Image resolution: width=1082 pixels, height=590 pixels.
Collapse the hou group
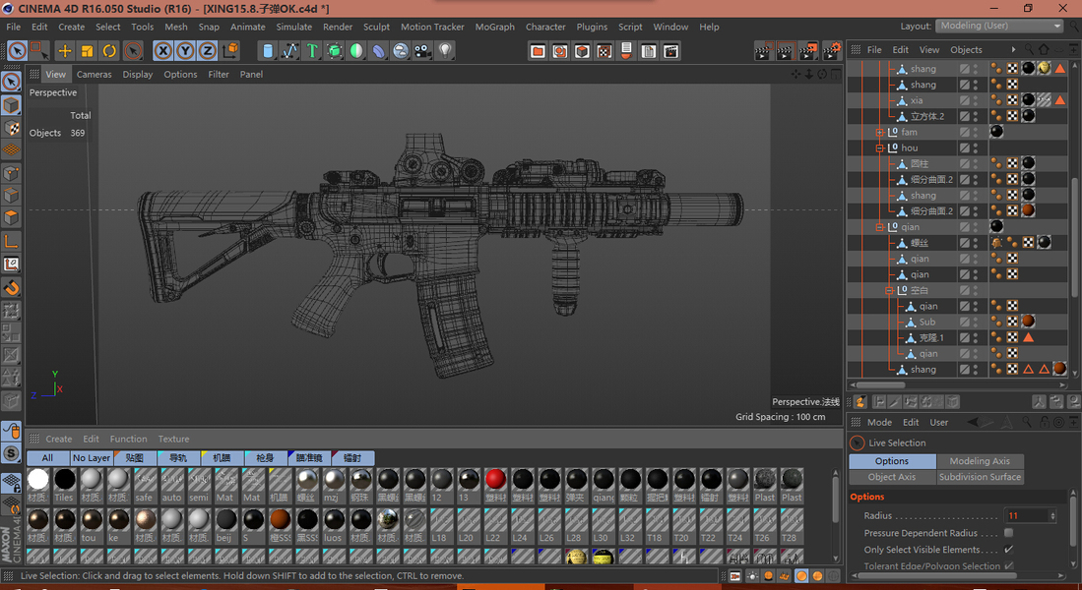pyautogui.click(x=880, y=147)
